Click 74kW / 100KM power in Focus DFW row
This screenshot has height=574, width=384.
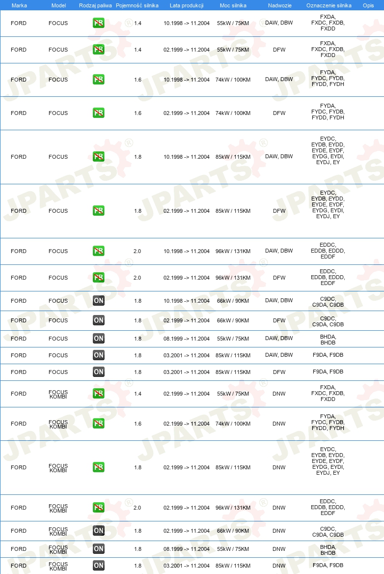click(x=233, y=113)
